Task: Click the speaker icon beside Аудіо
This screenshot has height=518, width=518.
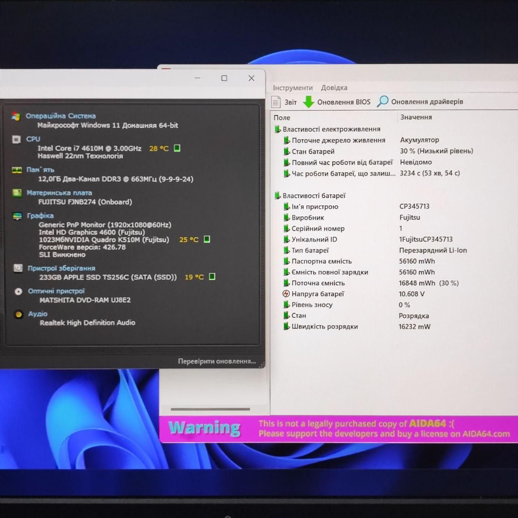Action: pos(19,314)
